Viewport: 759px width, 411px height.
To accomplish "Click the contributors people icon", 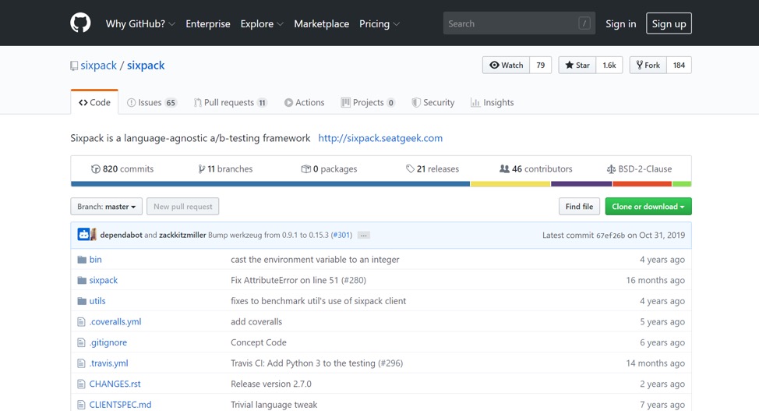I will click(x=504, y=169).
